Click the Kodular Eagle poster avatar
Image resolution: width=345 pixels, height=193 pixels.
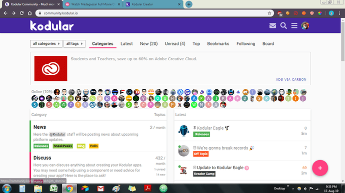pos(183,131)
